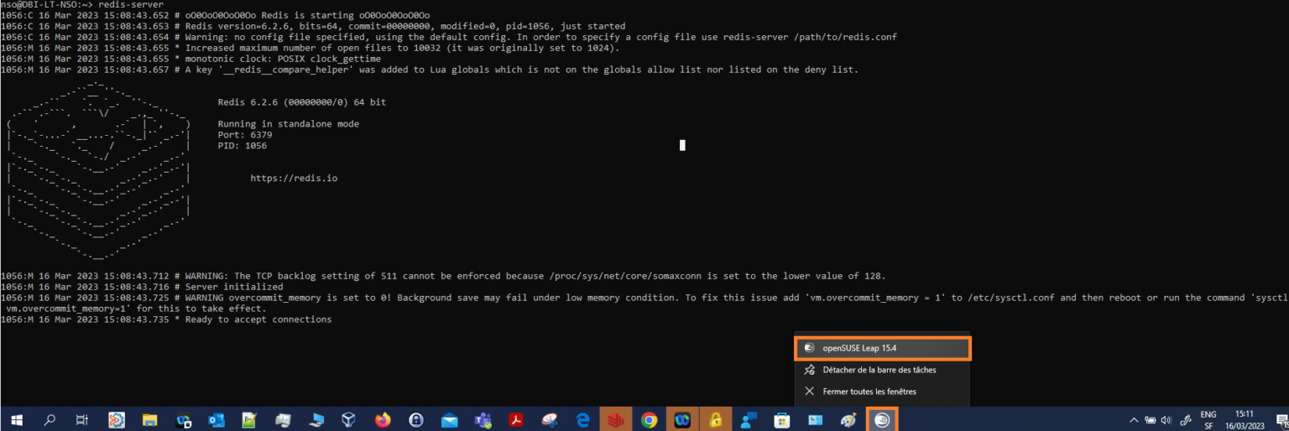Open Outlook from the taskbar
This screenshot has width=1289, height=431.
tap(217, 420)
